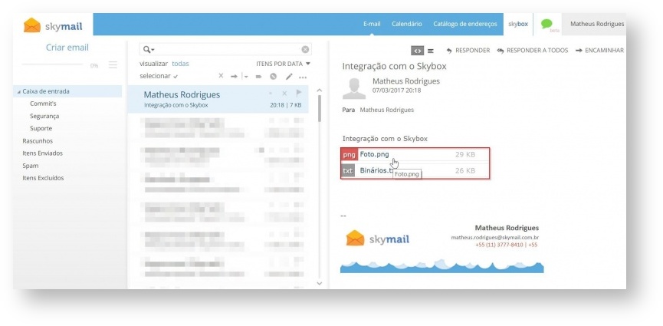
Task: Click Criar email to compose a message
Action: [67, 48]
